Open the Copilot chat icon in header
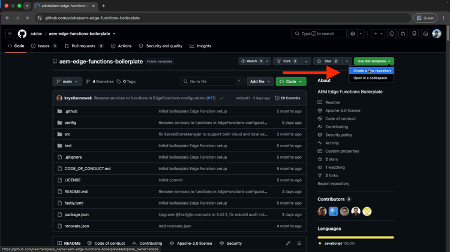The image size is (450, 252). coord(353,34)
